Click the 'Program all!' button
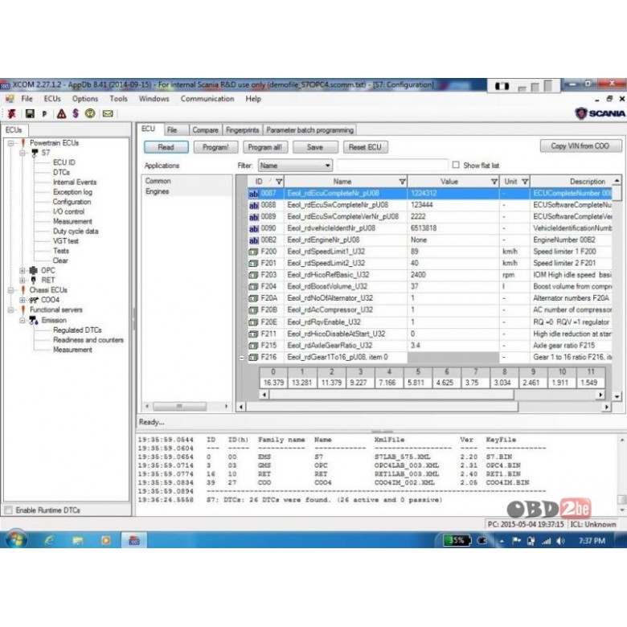Screen dimensions: 627x627 [x=265, y=147]
